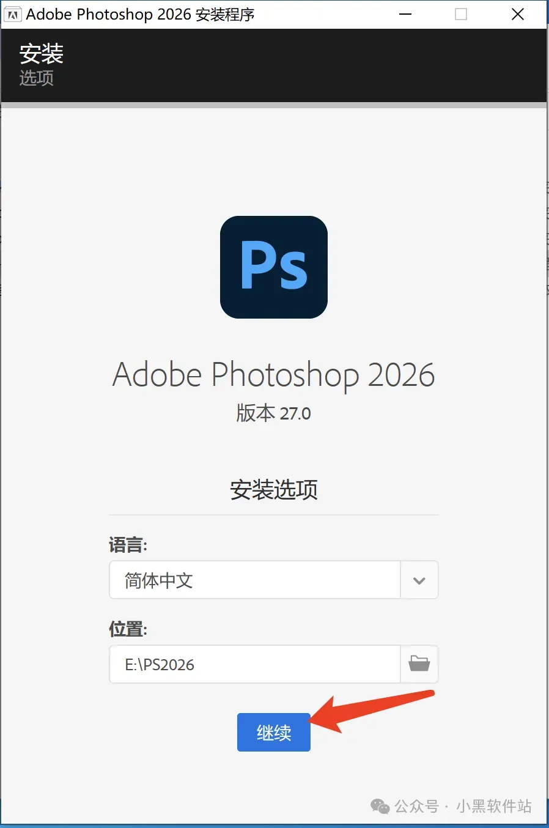Maximize the installer window
The width and height of the screenshot is (549, 828).
coord(461,14)
